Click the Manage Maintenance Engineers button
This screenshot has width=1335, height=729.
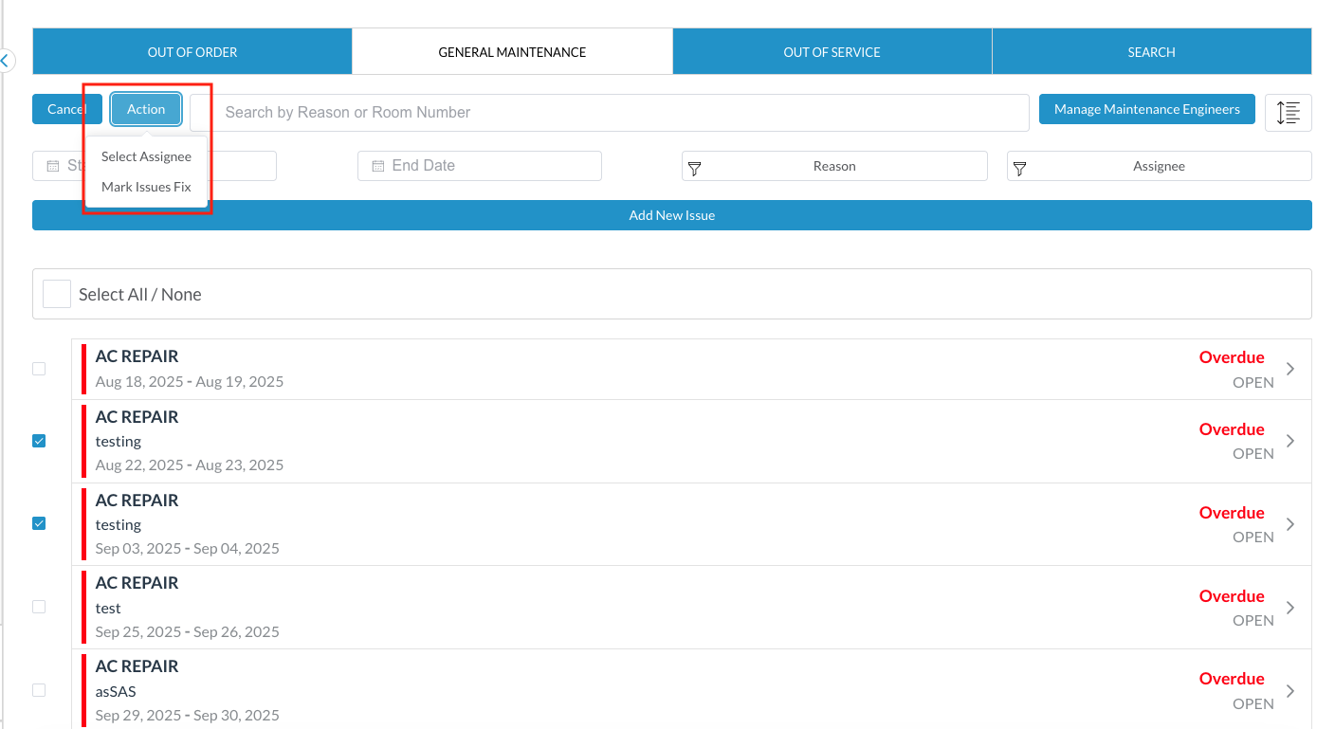(x=1146, y=108)
